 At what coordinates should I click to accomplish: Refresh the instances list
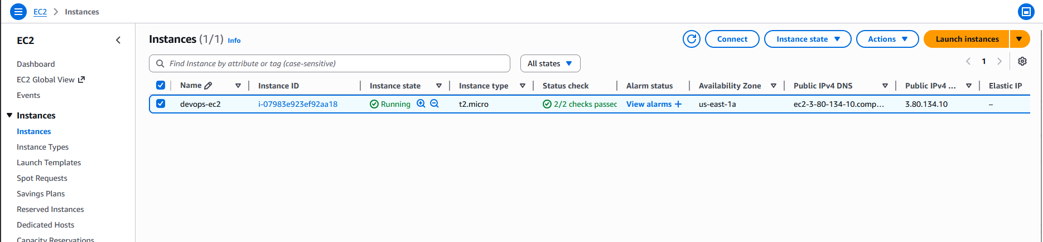pyautogui.click(x=692, y=39)
